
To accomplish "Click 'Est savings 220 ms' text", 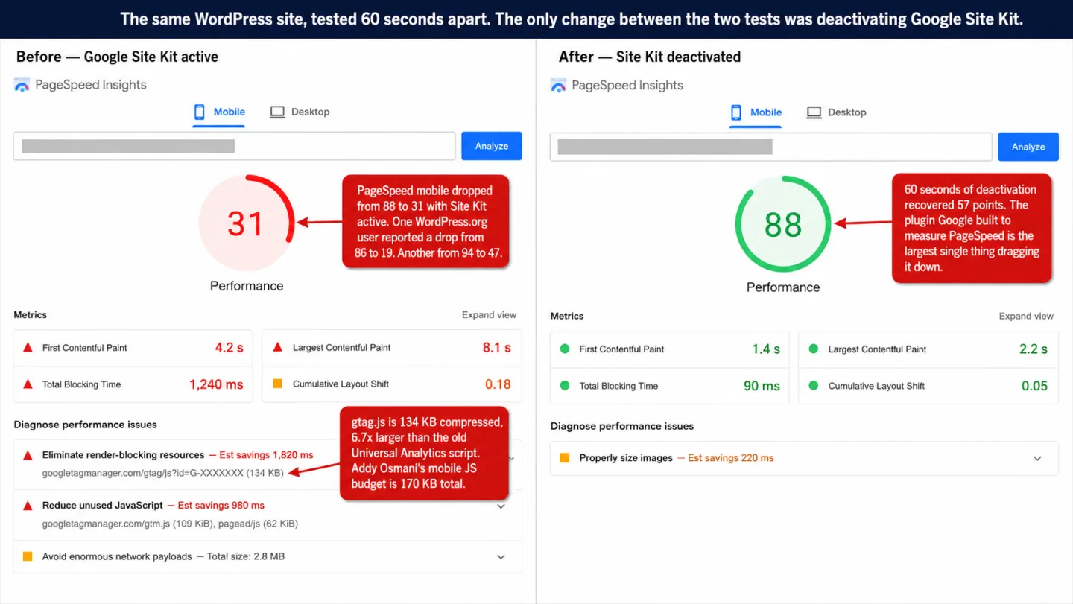I will click(730, 458).
